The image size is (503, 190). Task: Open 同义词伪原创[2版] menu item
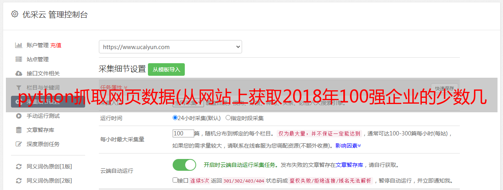click(49, 181)
